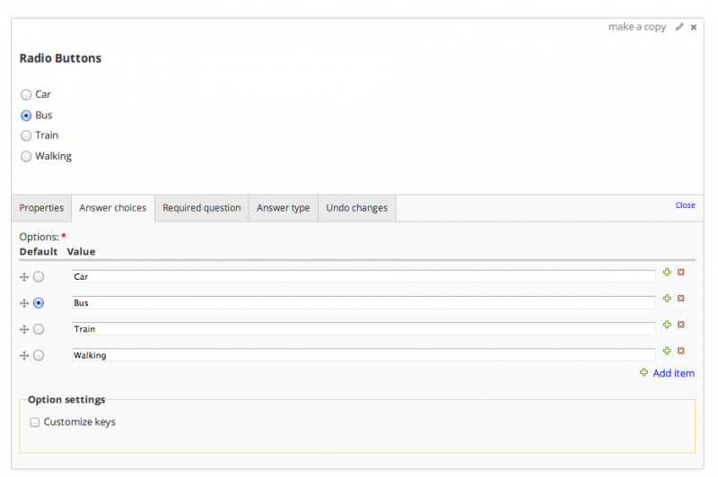Switch to the Required question tab
718x477 pixels.
click(201, 208)
